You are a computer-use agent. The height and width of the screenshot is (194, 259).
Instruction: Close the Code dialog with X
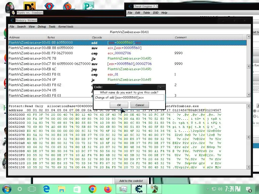coord(160,87)
